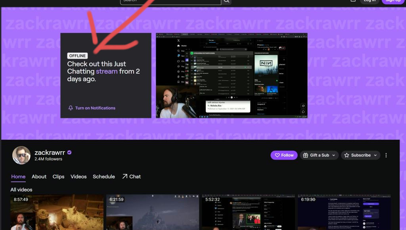Click the zackrawrr channel name
This screenshot has height=230, width=406.
[x=50, y=152]
